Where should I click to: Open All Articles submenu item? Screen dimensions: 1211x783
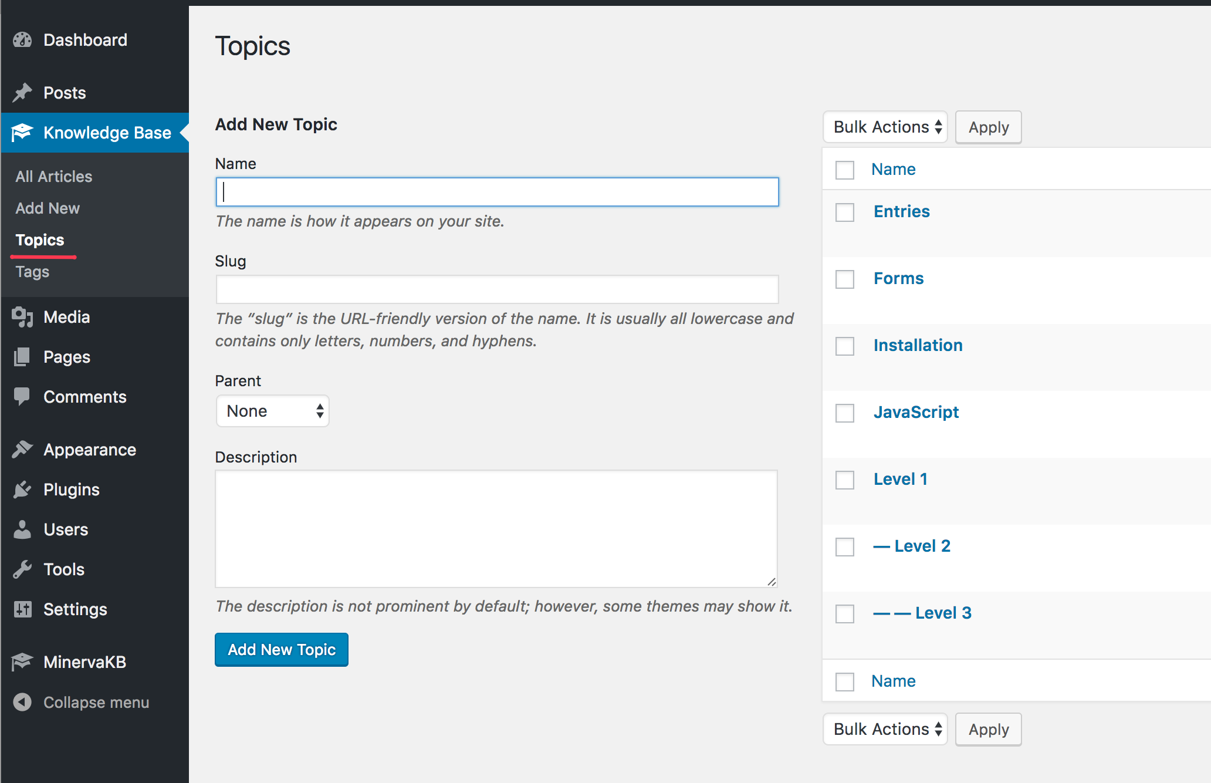[x=54, y=177]
